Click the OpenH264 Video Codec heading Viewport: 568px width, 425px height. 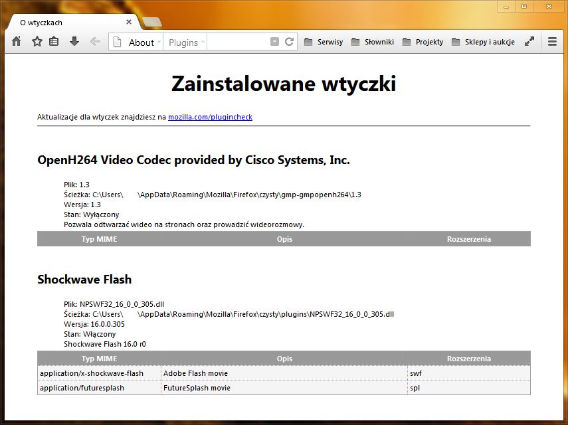point(193,160)
